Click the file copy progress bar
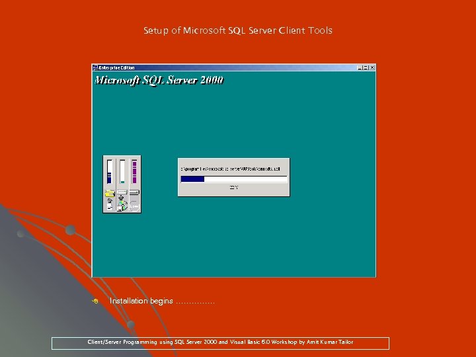This screenshot has height=357, width=476. pos(234,179)
